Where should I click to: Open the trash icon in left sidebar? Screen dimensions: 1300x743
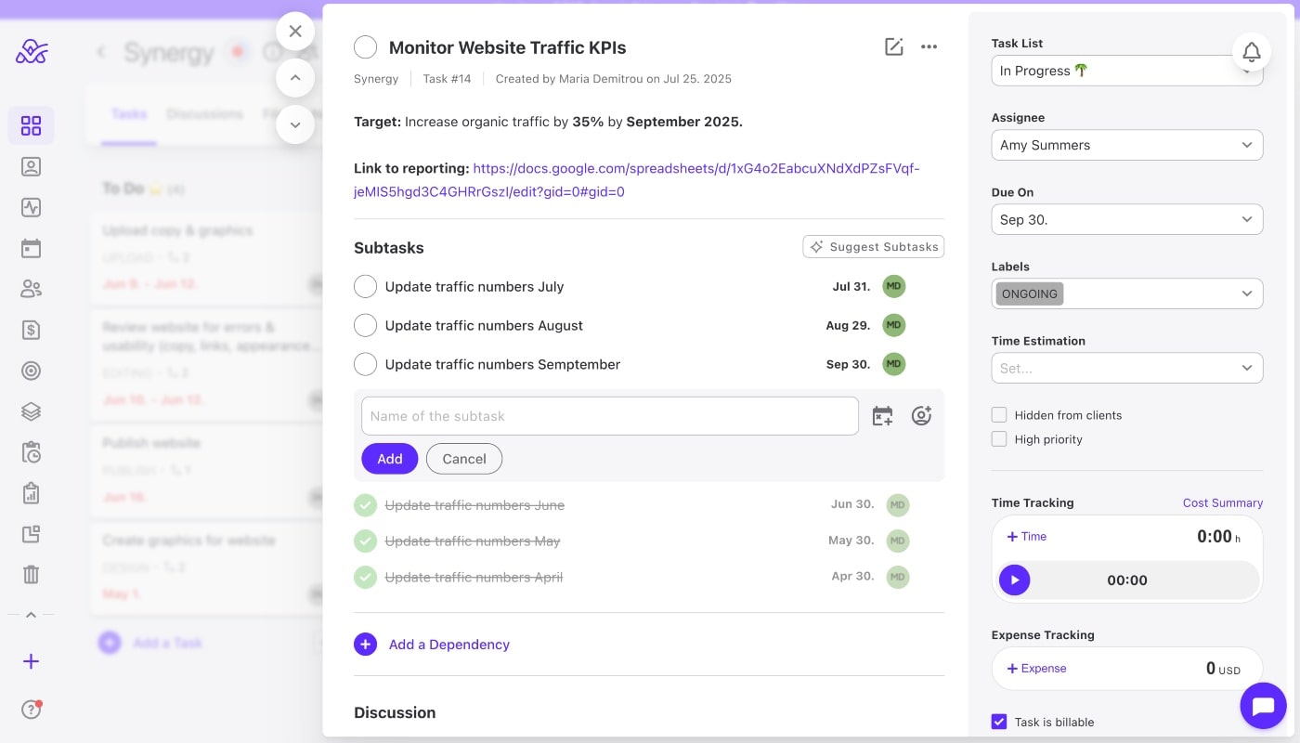[x=31, y=574]
